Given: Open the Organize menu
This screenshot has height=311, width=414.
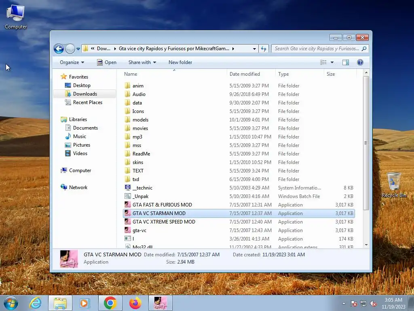Looking at the screenshot, I should point(72,62).
